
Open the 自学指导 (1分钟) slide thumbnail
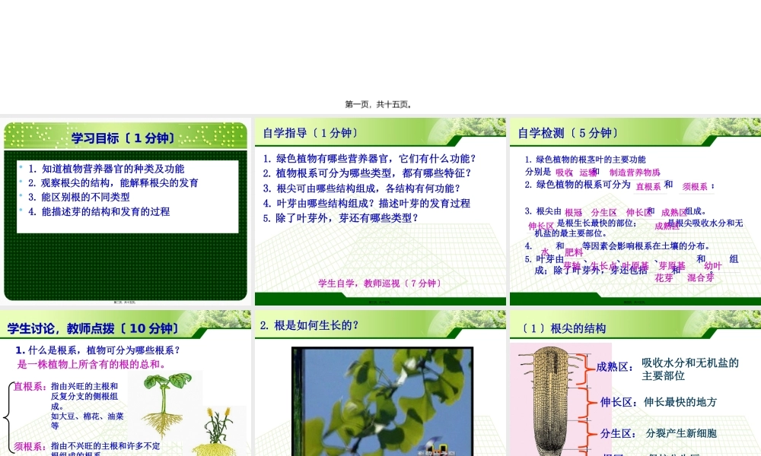click(380, 211)
